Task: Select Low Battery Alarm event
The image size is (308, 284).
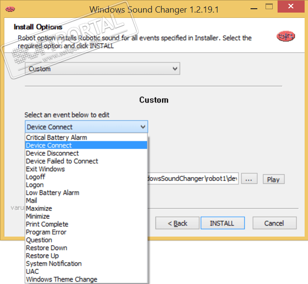Action: point(86,193)
